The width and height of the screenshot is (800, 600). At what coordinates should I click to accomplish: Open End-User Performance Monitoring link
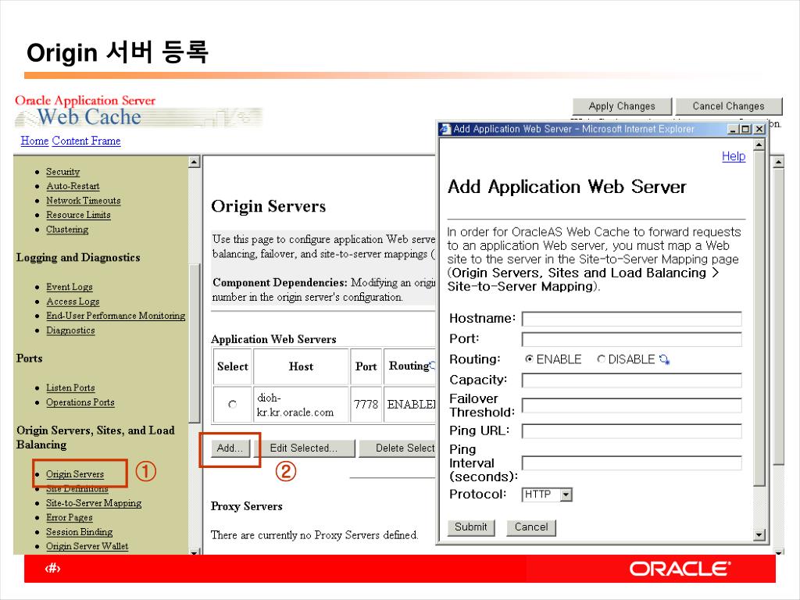(x=116, y=316)
